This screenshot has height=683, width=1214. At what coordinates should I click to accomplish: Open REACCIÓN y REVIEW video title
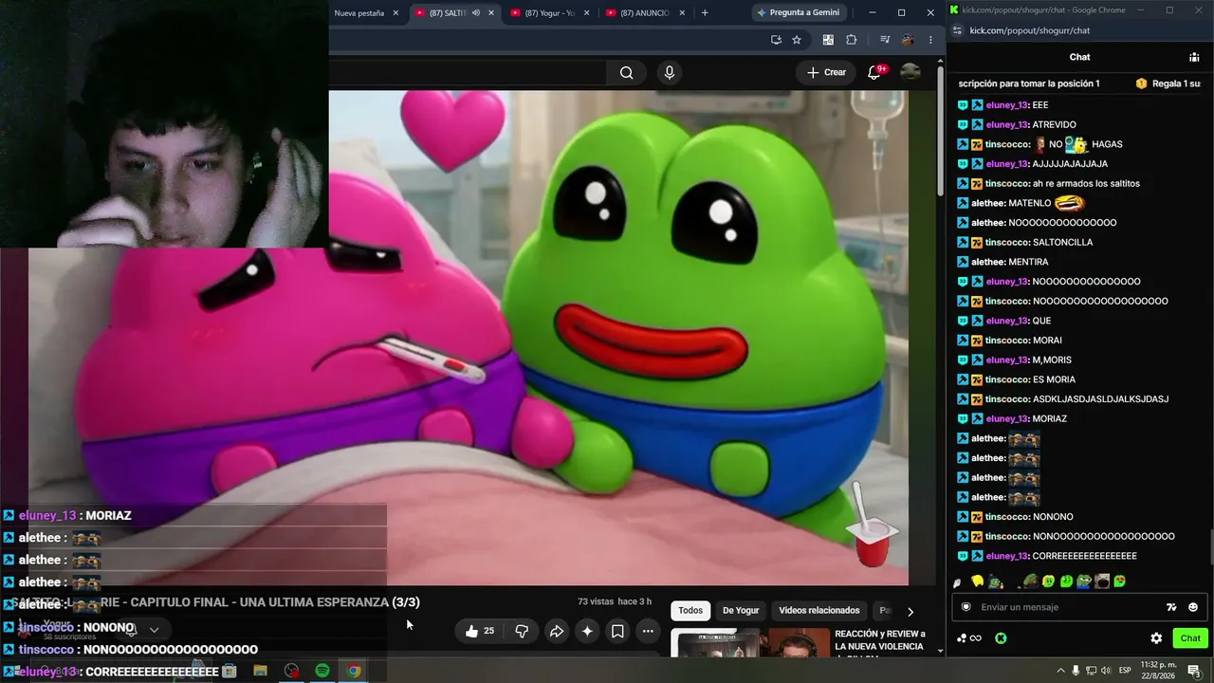880,640
